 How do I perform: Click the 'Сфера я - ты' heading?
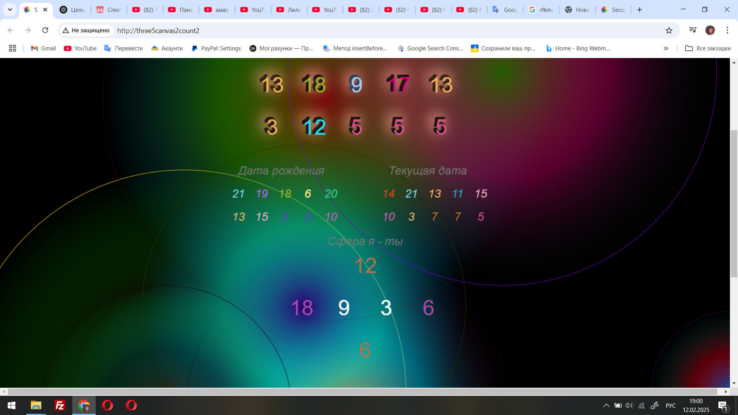point(365,241)
